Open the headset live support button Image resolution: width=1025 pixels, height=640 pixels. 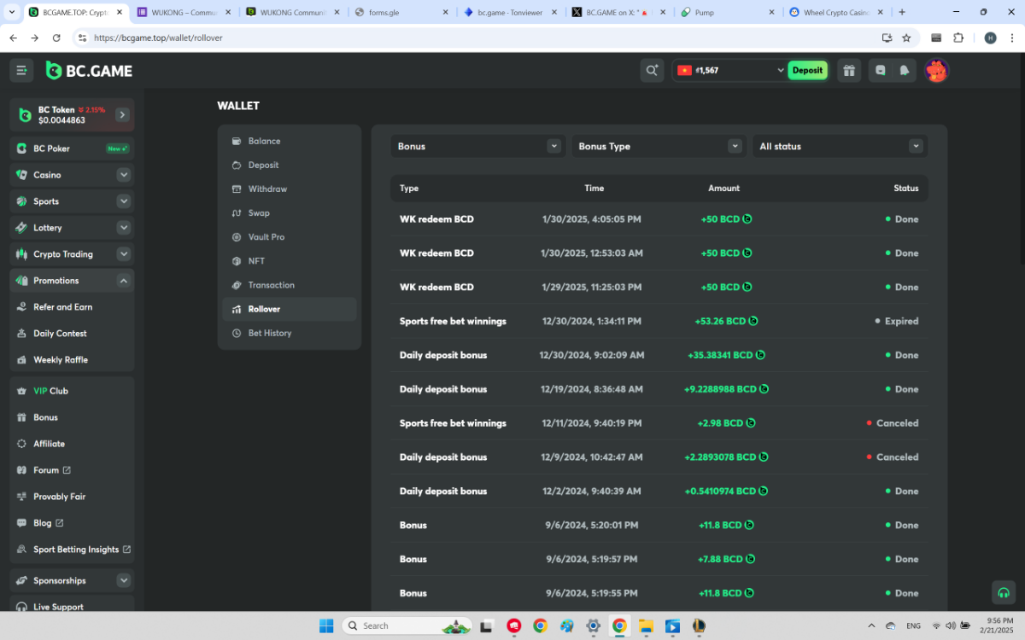tap(1004, 592)
